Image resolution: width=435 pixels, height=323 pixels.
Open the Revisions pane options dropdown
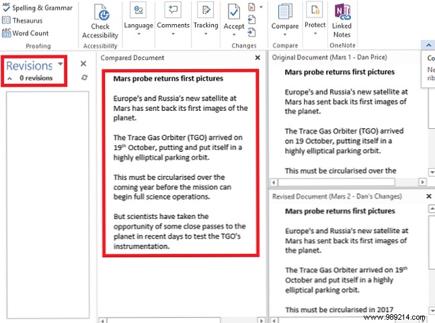pos(61,64)
